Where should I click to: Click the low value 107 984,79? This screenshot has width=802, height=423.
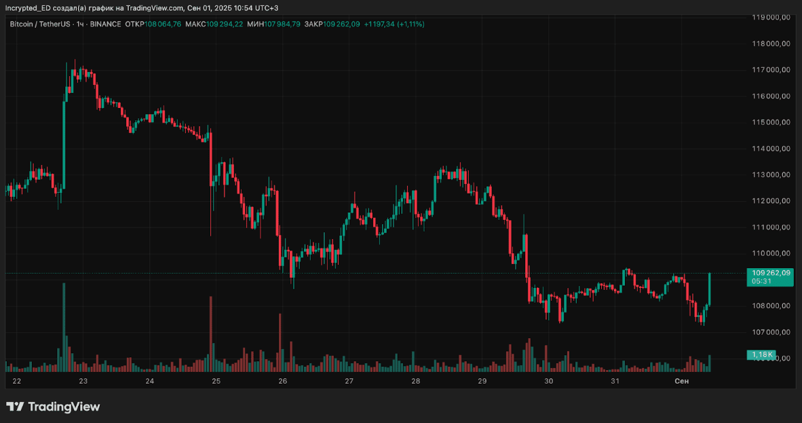(x=282, y=24)
